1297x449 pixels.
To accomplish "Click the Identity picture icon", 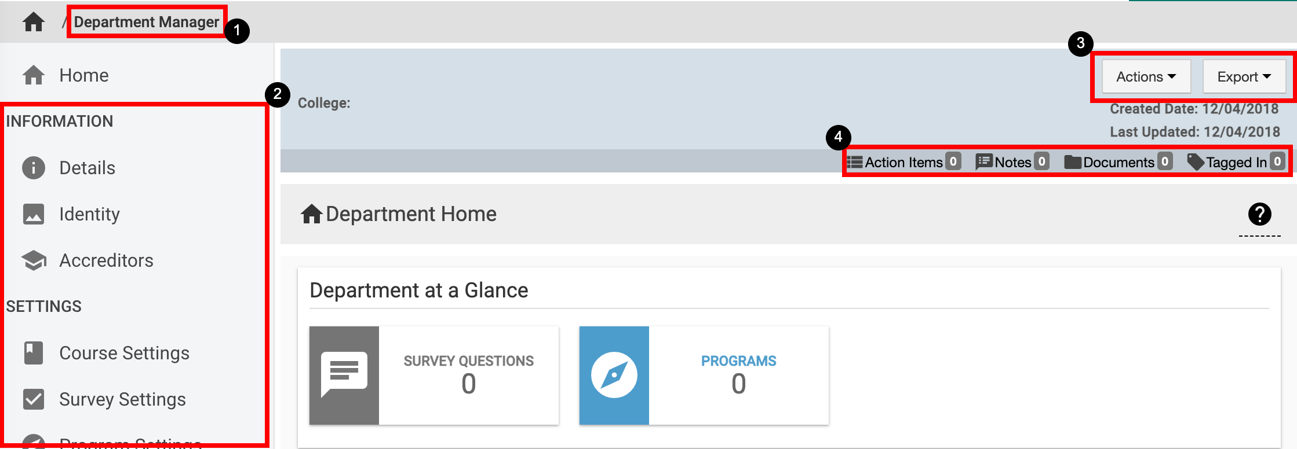I will click(x=34, y=214).
